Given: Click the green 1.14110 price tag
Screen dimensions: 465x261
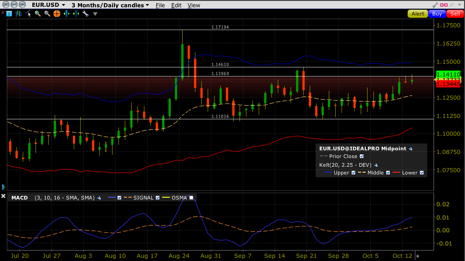Looking at the screenshot, I should point(449,74).
